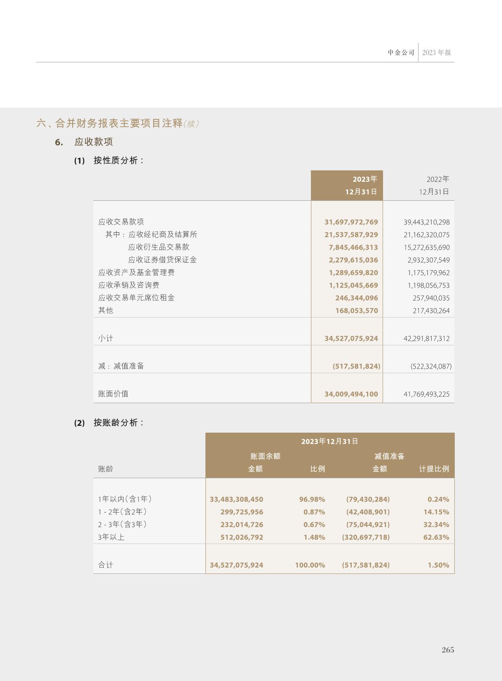The image size is (502, 681).
Task: Select the 1年以内(含1年) row label
Action: tap(125, 499)
